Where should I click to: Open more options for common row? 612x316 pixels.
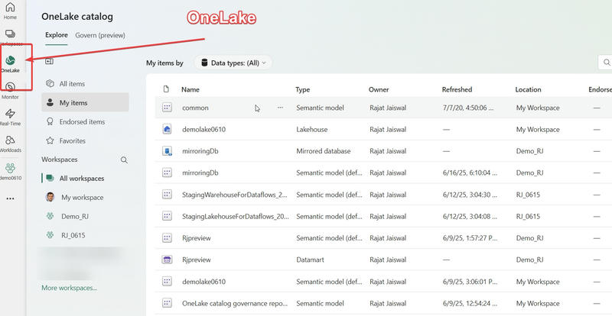tap(280, 108)
